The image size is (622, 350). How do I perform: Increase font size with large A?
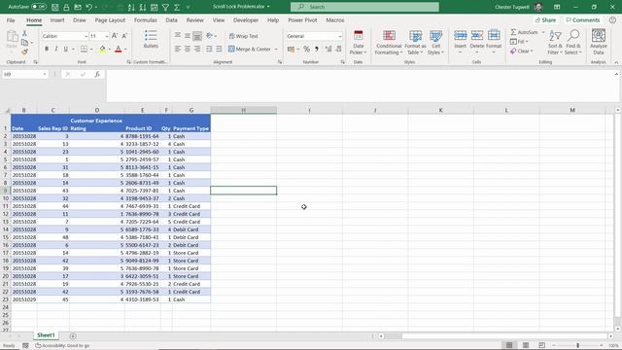(x=115, y=36)
